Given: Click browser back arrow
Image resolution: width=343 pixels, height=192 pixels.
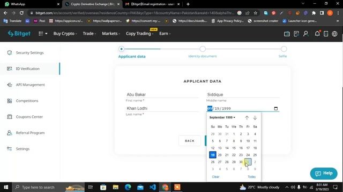Looking at the screenshot, I should (5, 13).
